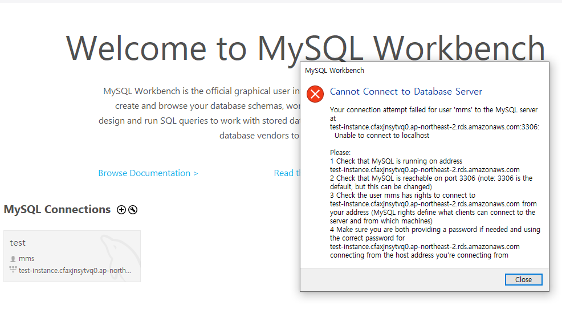Click 'Unable to connect to localhost' message
Screen dimensions: 562x326
(x=382, y=136)
